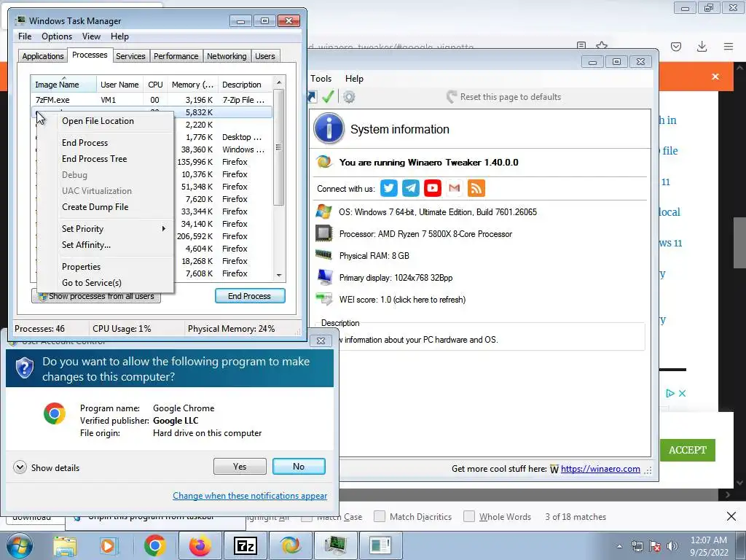Open the Tools menu in Winaero Tweaker
Screen dimensions: 746x560
click(321, 79)
